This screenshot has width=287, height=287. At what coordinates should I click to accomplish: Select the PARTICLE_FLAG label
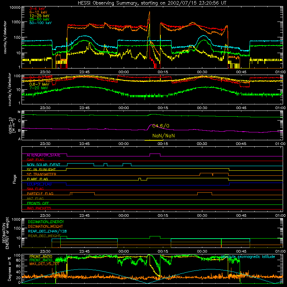coord(40,194)
